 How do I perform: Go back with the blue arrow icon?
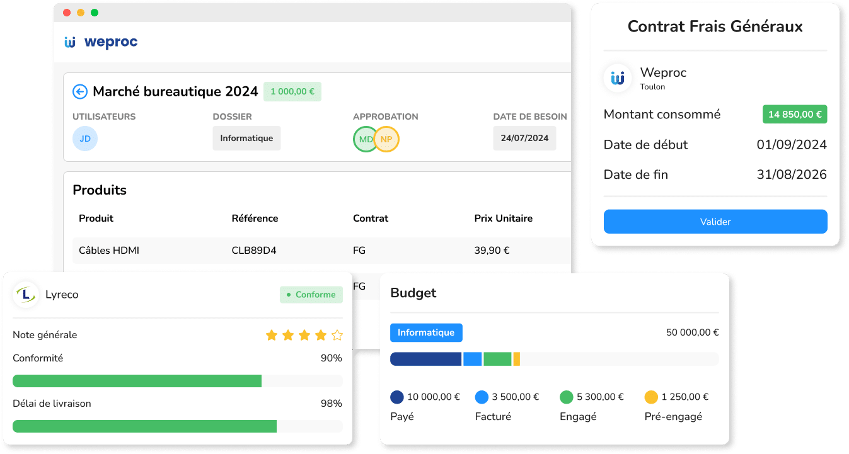80,92
